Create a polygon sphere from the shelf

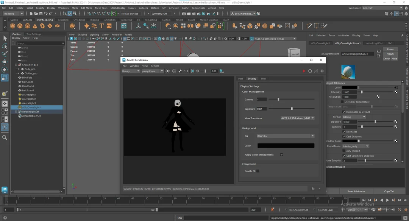[x=12, y=26]
